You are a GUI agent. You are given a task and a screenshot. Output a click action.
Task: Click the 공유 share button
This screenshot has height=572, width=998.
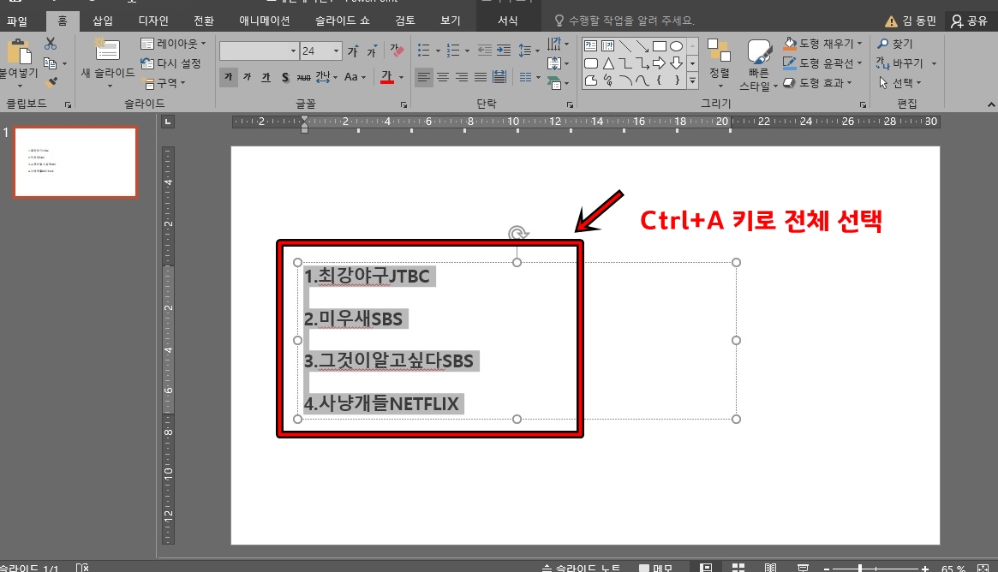coord(970,21)
